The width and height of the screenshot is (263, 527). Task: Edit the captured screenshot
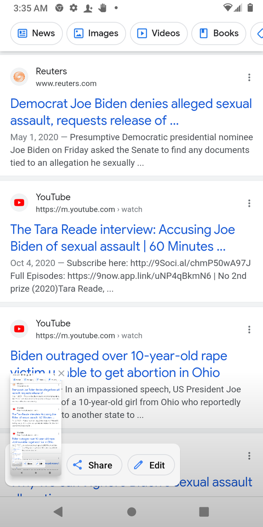tap(151, 465)
